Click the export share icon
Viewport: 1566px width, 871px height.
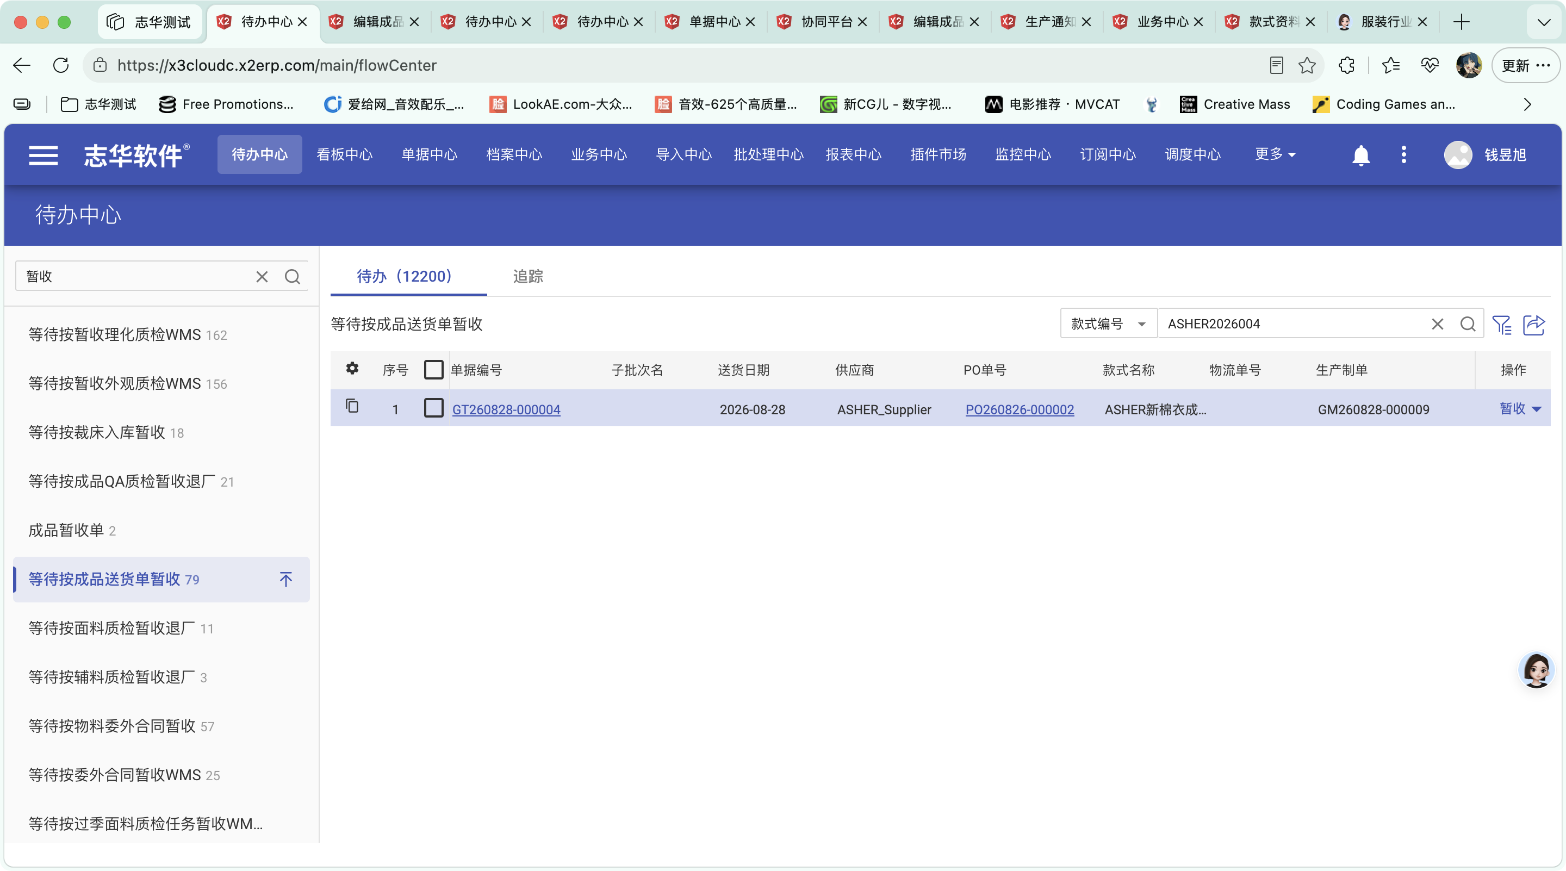click(1534, 325)
